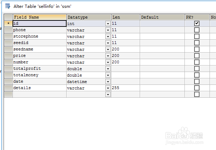Open the datatype dropdown for date field
216x150 pixels.
point(108,81)
